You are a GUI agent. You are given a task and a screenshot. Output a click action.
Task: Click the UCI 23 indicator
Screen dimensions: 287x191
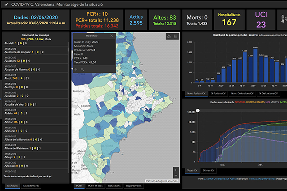(261, 20)
